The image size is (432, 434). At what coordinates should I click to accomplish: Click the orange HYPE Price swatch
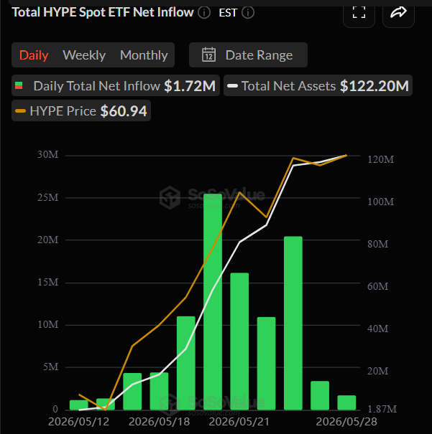point(21,111)
